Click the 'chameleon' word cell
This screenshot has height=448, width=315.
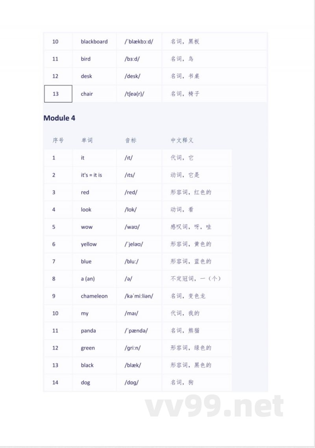(94, 296)
